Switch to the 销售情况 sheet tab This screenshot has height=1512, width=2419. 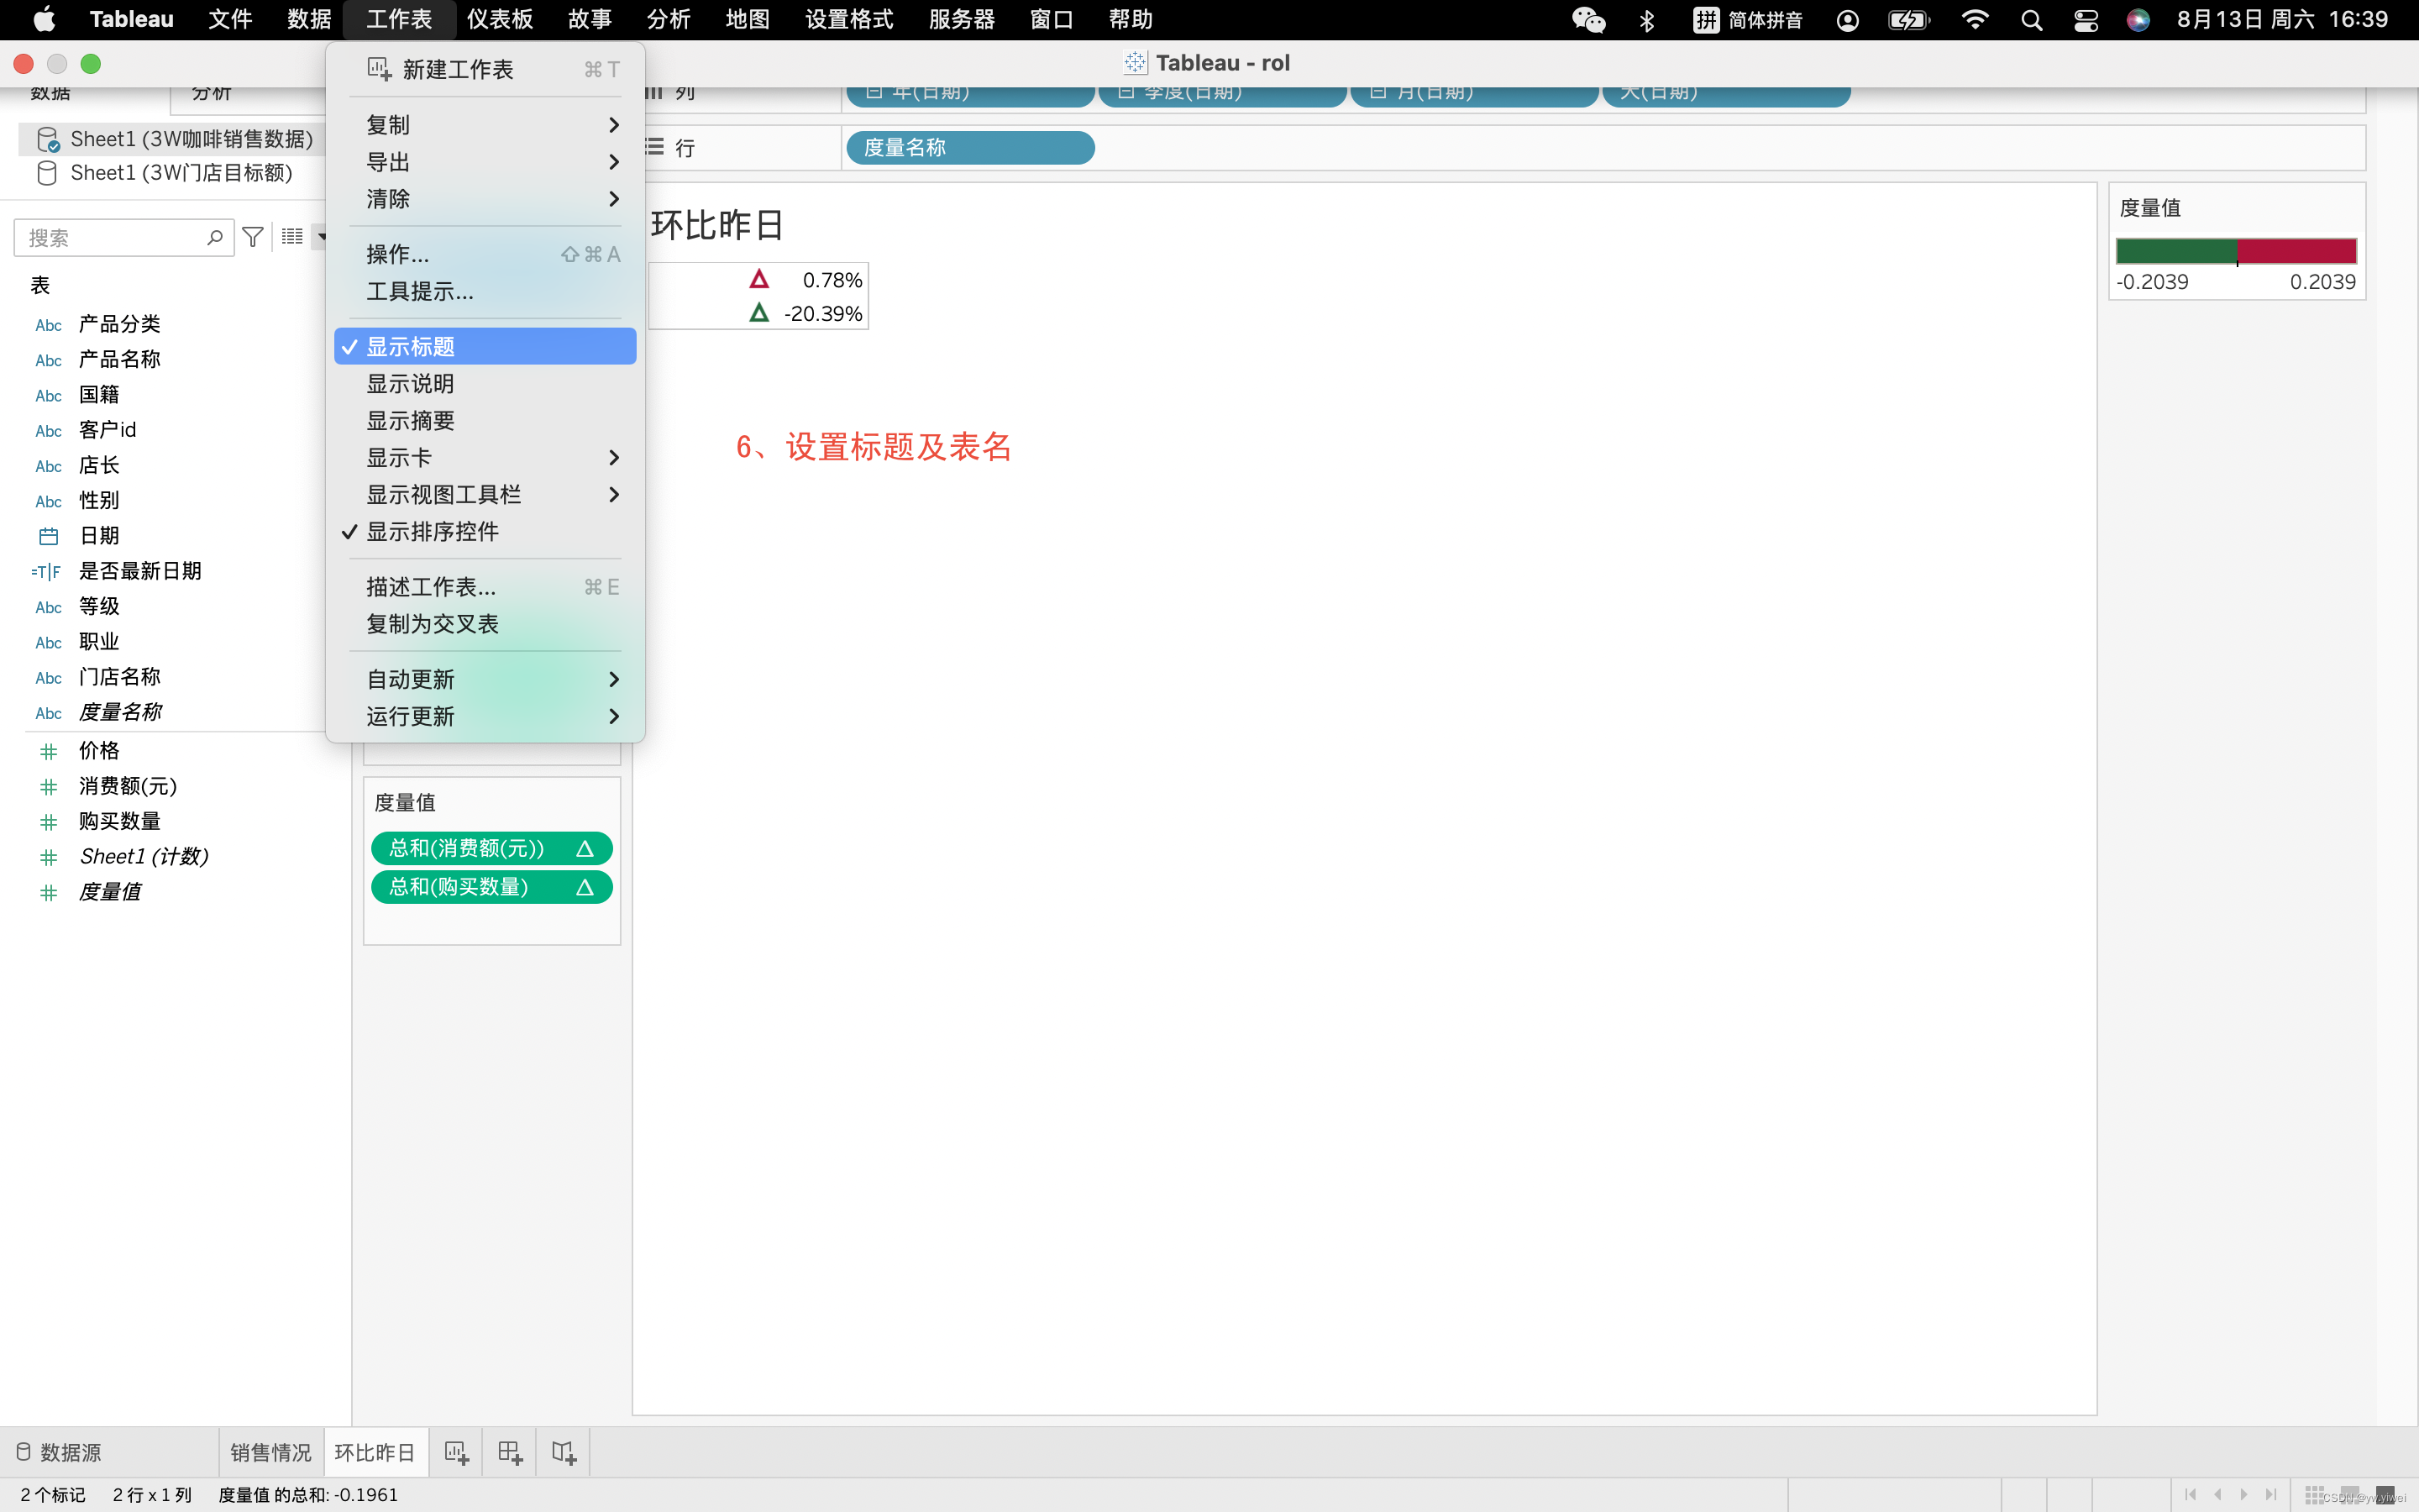click(x=271, y=1452)
